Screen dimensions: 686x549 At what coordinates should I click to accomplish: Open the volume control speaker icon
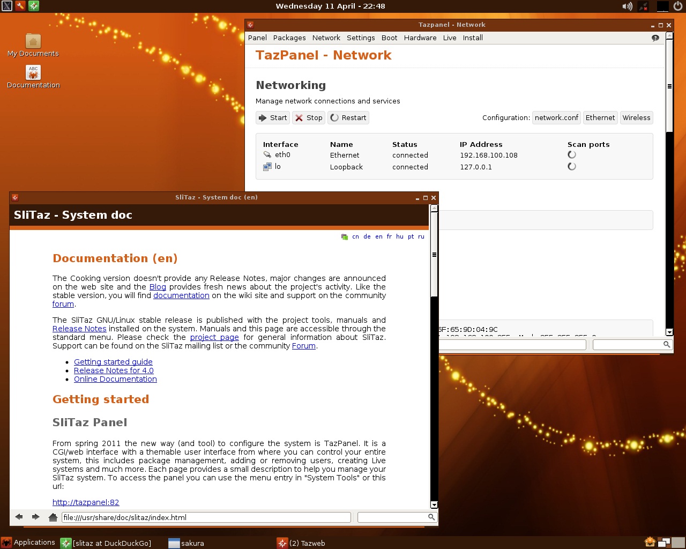[x=627, y=6]
